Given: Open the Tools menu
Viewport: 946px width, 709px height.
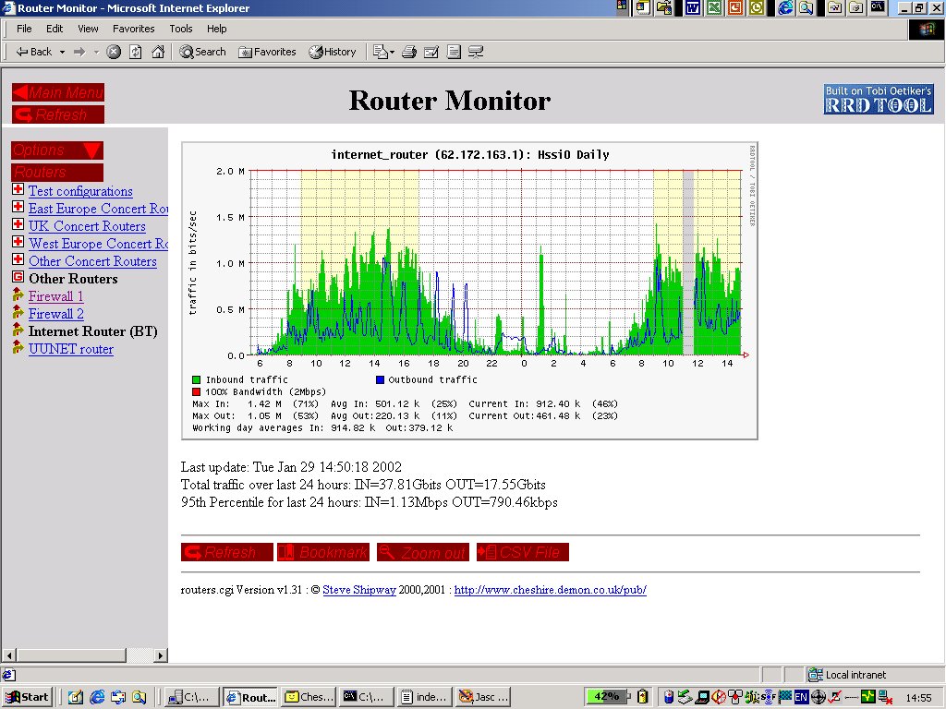Looking at the screenshot, I should [x=180, y=29].
